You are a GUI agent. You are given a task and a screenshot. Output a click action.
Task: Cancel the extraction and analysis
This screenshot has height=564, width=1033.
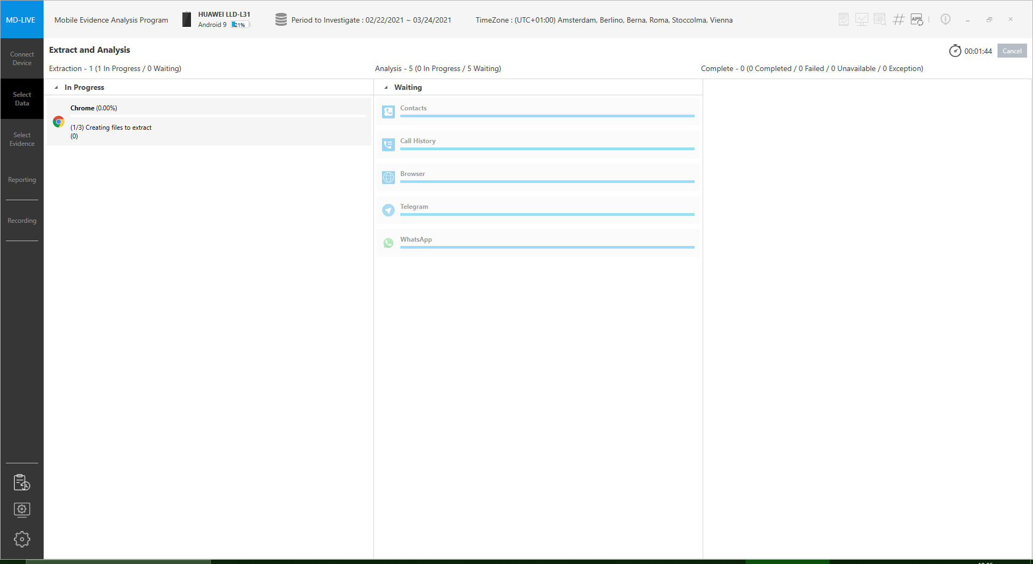tap(1012, 51)
